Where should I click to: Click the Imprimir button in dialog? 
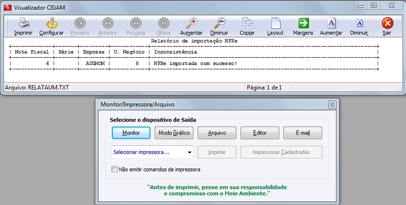217,152
